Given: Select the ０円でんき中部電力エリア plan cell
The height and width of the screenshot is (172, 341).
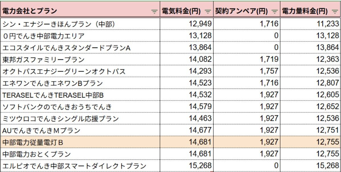Looking at the screenshot, I should [80, 36].
